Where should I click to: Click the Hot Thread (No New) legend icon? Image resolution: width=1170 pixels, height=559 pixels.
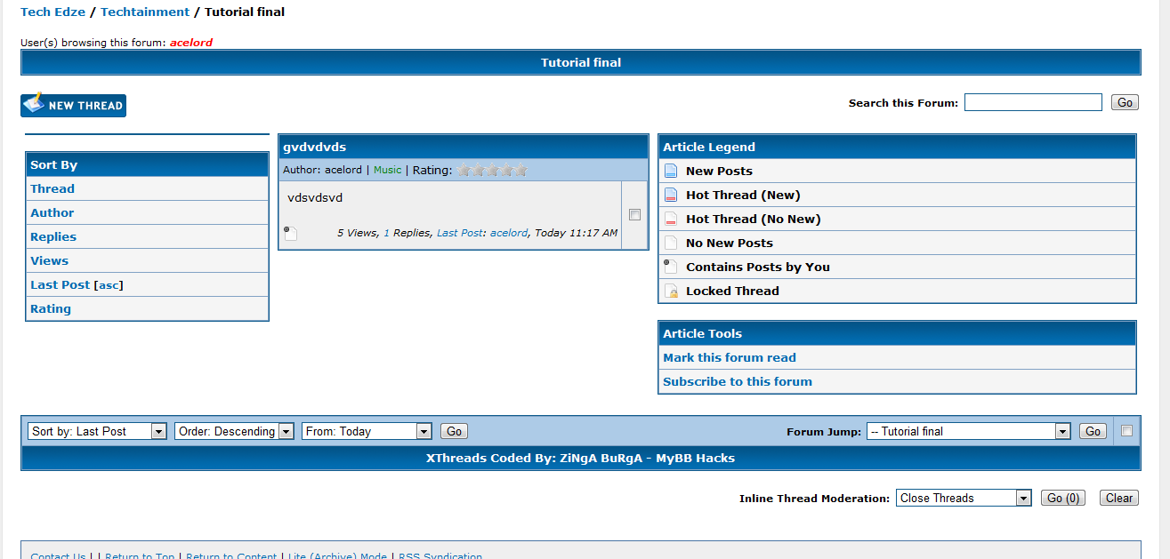(x=671, y=220)
